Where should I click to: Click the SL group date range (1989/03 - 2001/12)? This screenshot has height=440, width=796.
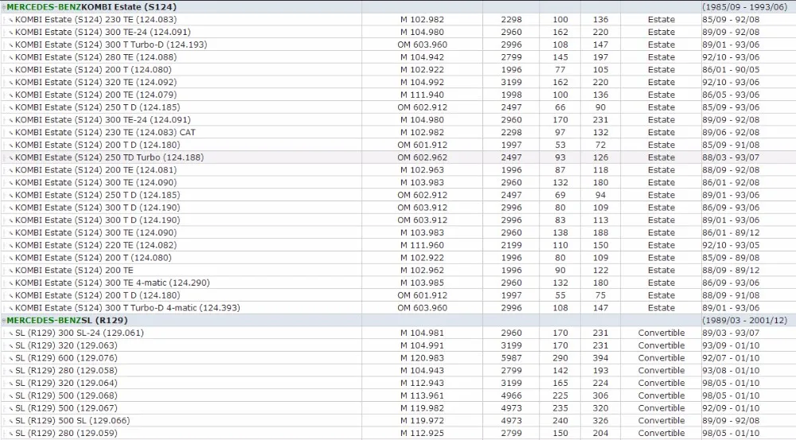click(x=745, y=320)
